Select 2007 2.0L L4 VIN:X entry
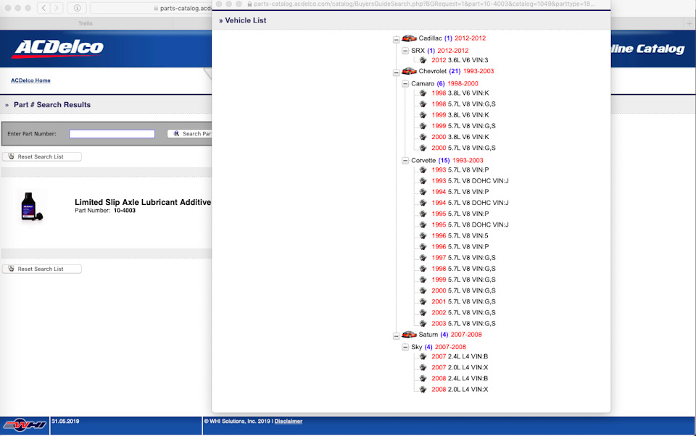The width and height of the screenshot is (696, 436). pyautogui.click(x=460, y=367)
